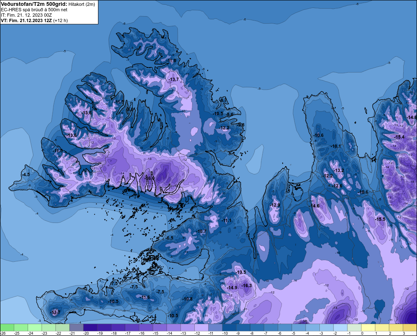Click the legend swatch labeled -7
Image resolution: width=417 pixels, height=336 pixels.
[x=271, y=328]
